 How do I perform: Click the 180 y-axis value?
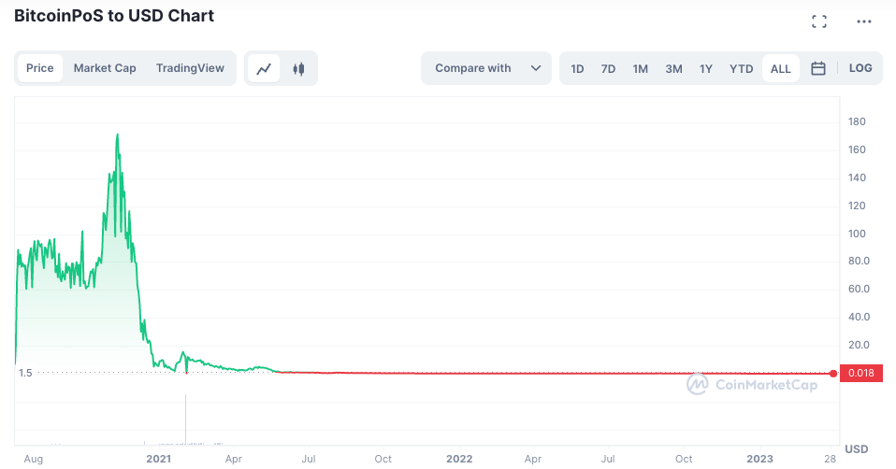(857, 121)
